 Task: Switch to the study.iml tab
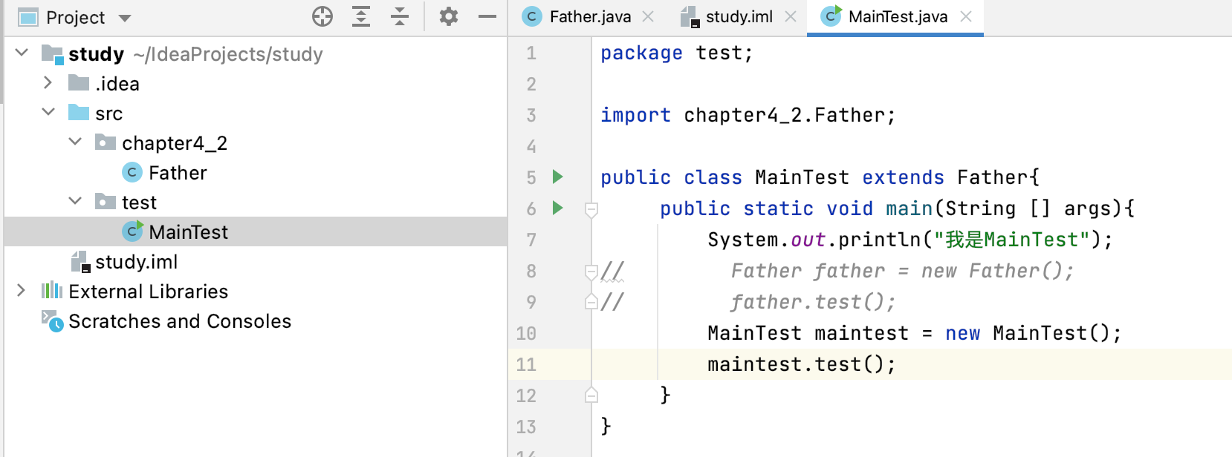(739, 17)
